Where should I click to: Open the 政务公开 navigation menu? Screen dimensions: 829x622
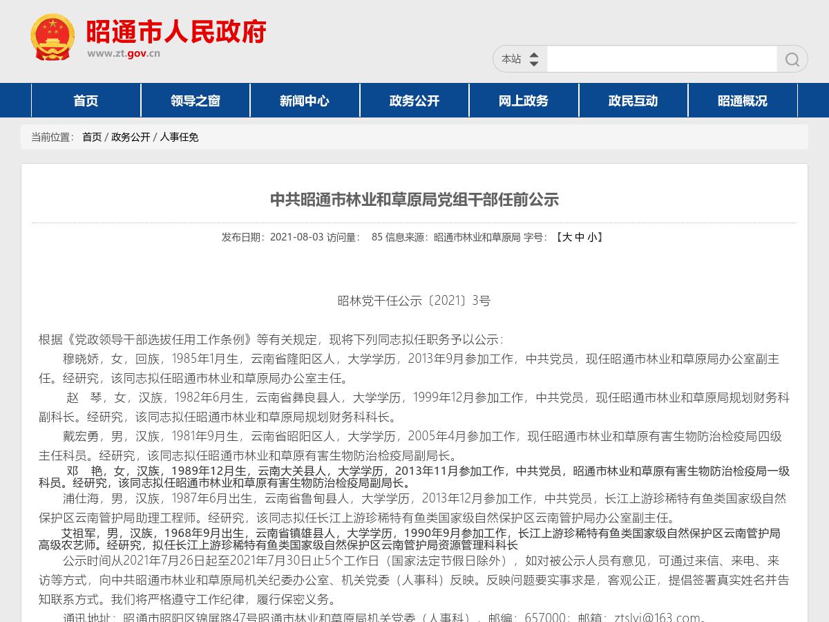[x=414, y=100]
